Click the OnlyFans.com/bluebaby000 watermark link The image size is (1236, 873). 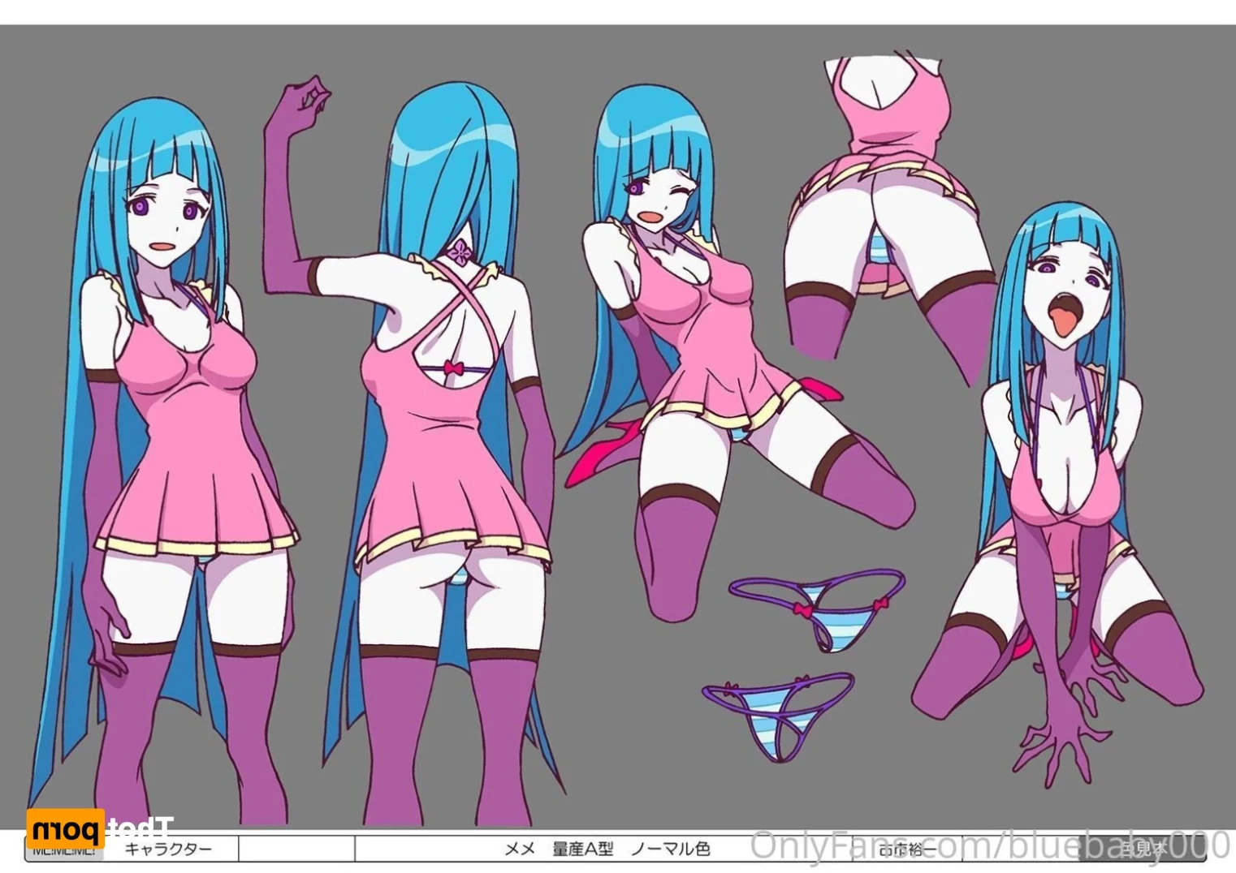[x=989, y=845]
